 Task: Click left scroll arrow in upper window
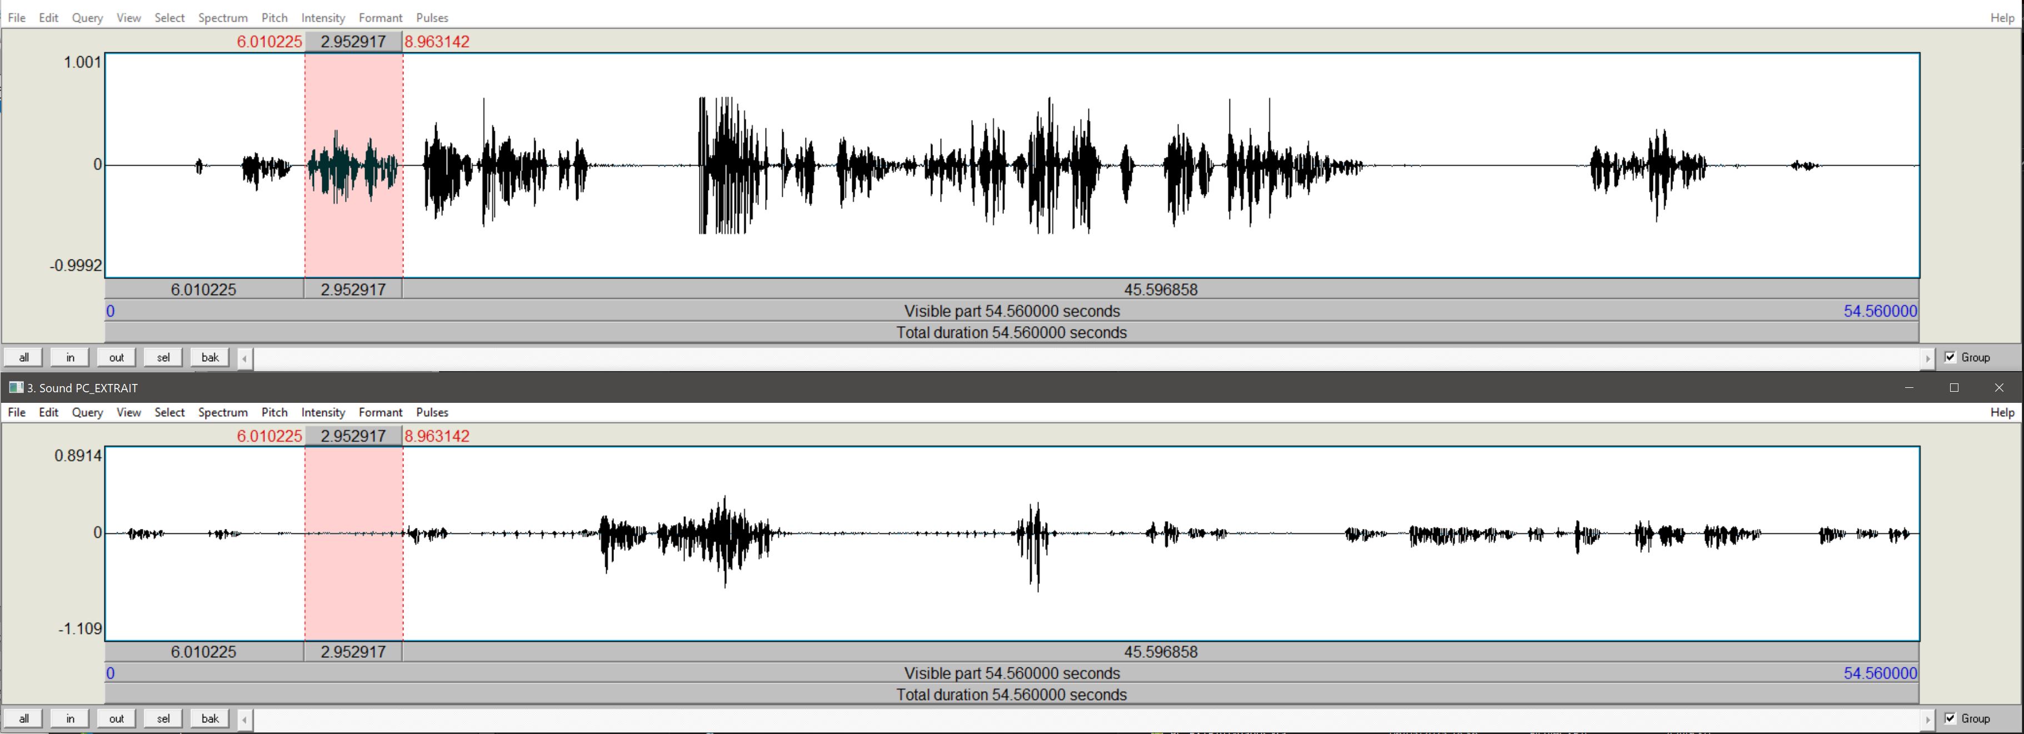pos(244,358)
